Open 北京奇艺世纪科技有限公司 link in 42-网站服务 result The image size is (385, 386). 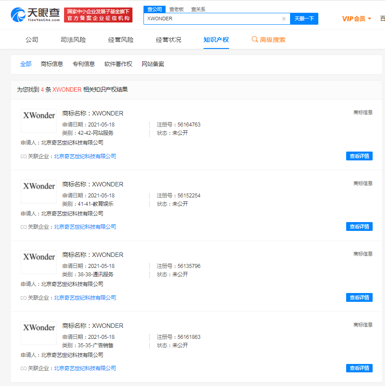pyautogui.click(x=85, y=156)
